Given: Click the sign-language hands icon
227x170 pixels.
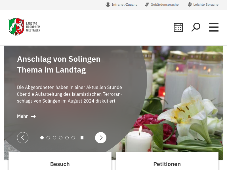Looking at the screenshot, I should pyautogui.click(x=147, y=5).
